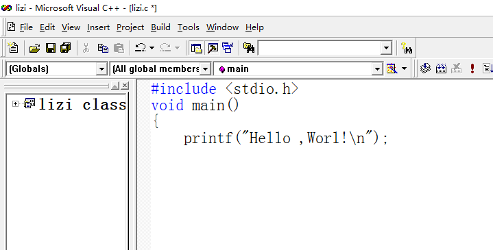Click the Undo arrow button
493x250 pixels.
click(x=141, y=48)
